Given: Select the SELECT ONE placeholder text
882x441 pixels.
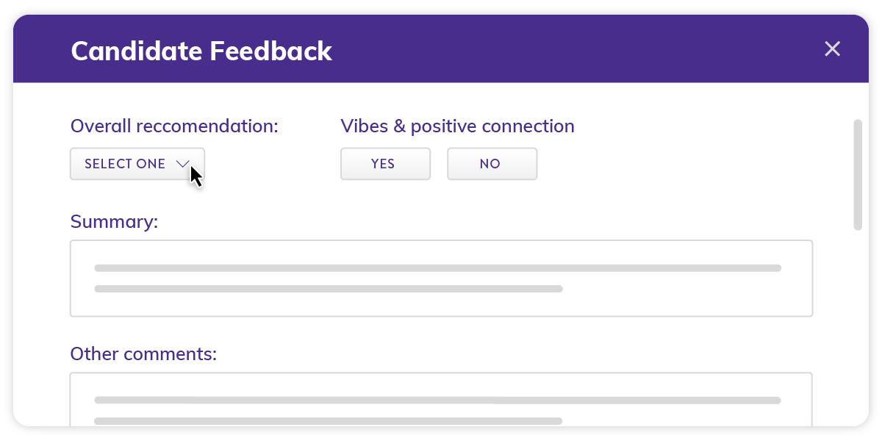Looking at the screenshot, I should [x=123, y=163].
